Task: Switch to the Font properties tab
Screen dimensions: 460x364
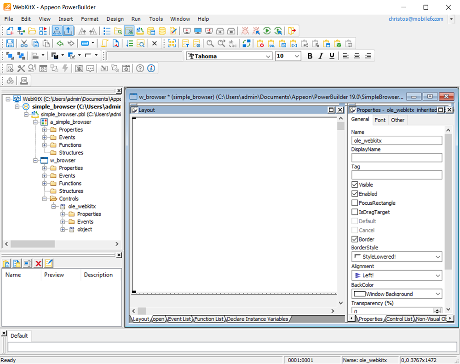Action: (380, 120)
